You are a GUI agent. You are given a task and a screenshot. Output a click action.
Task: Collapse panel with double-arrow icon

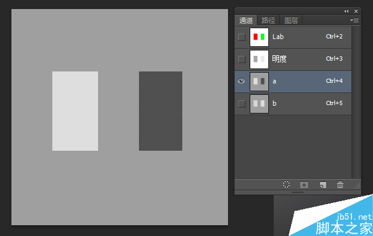(346, 11)
